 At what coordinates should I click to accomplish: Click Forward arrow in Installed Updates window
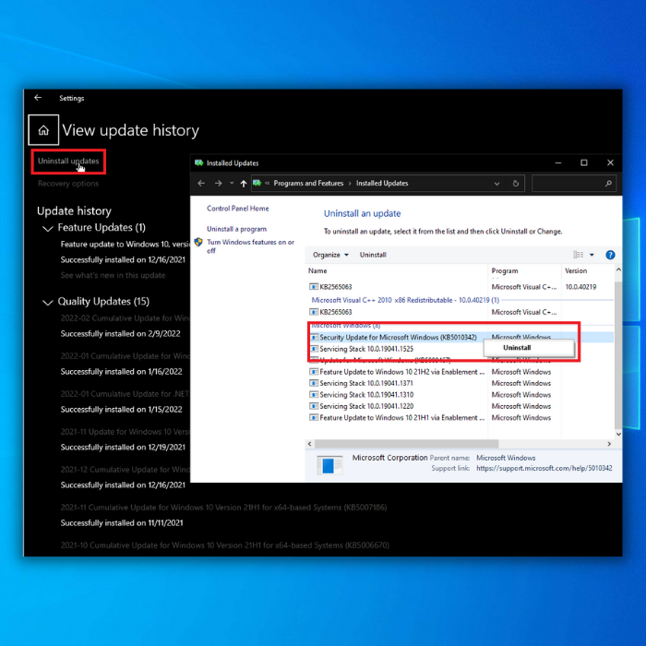click(x=219, y=184)
